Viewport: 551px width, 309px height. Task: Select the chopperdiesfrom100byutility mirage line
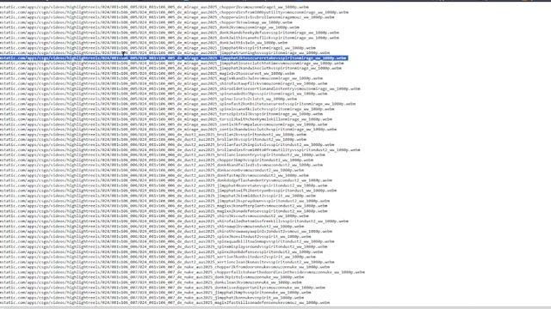point(174,12)
